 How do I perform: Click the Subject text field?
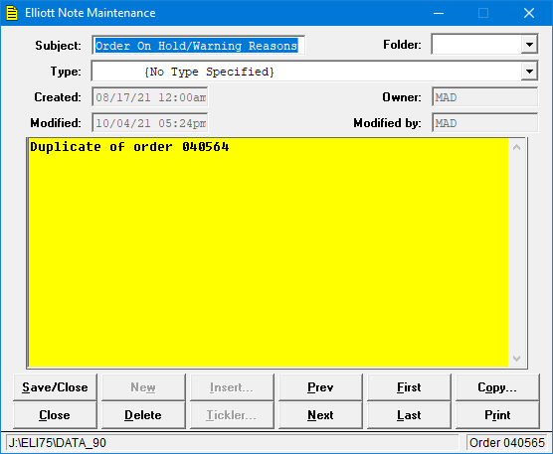point(198,45)
